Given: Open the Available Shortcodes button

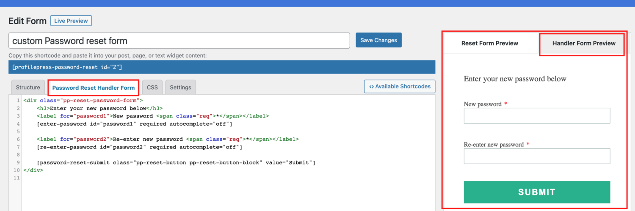Looking at the screenshot, I should pyautogui.click(x=400, y=86).
